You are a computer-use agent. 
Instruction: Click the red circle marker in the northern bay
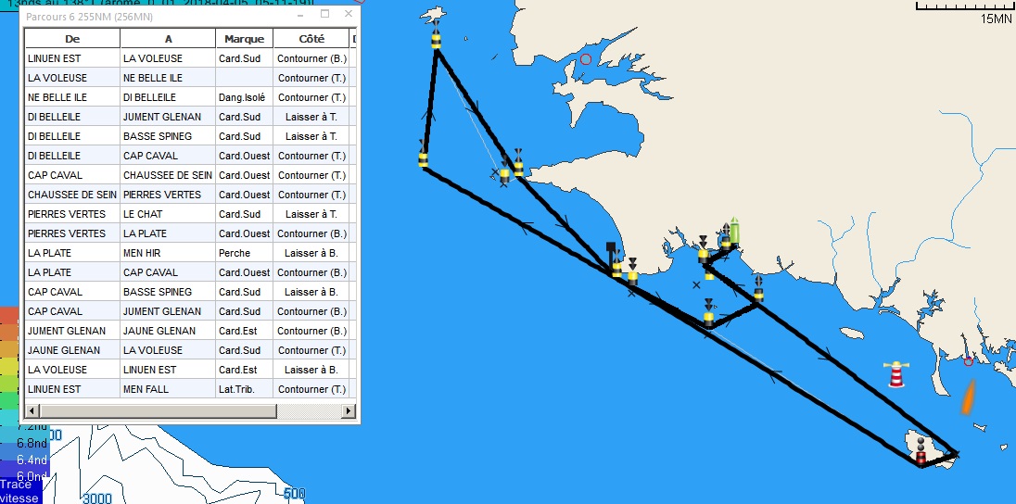(585, 59)
